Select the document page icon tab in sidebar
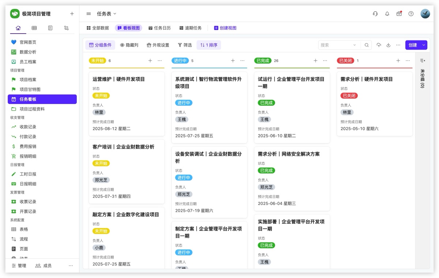The height and width of the screenshot is (278, 439). coord(50,28)
